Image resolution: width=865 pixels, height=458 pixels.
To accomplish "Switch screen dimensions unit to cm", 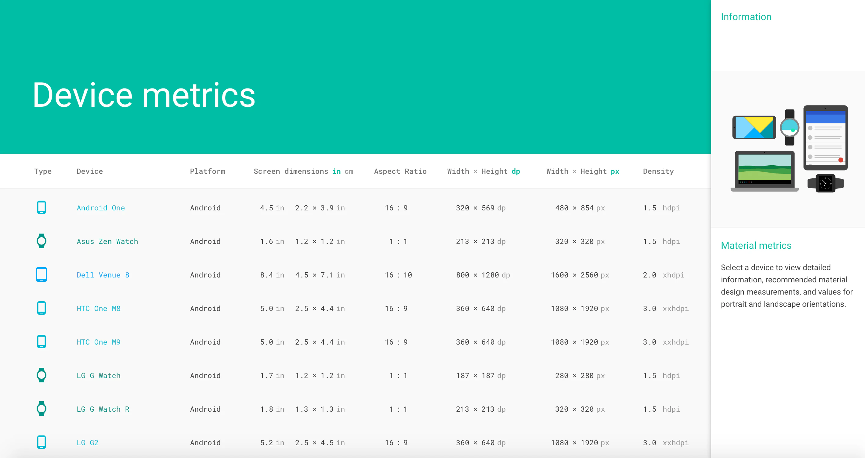I will tap(349, 171).
